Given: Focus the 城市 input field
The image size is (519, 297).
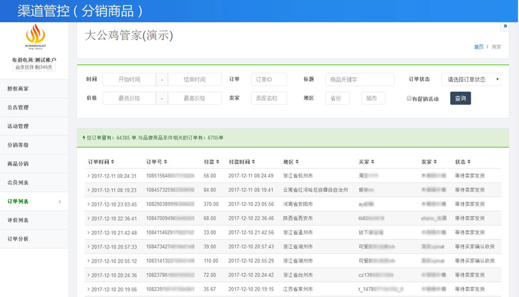Looking at the screenshot, I should point(374,98).
